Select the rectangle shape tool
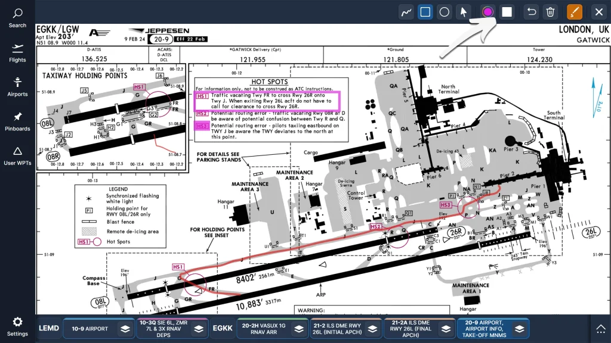Screen dimensions: 611x343 425,12
